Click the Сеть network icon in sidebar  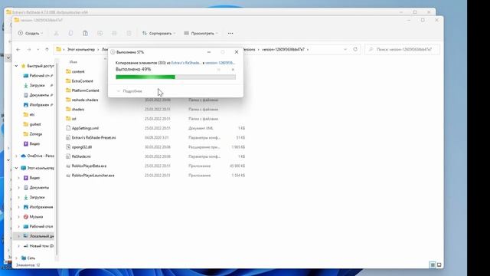[x=24, y=258]
